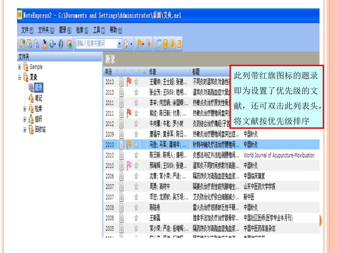The height and width of the screenshot is (253, 338).
Task: Open dropdown arrow beside online search icon
Action: click(55, 44)
